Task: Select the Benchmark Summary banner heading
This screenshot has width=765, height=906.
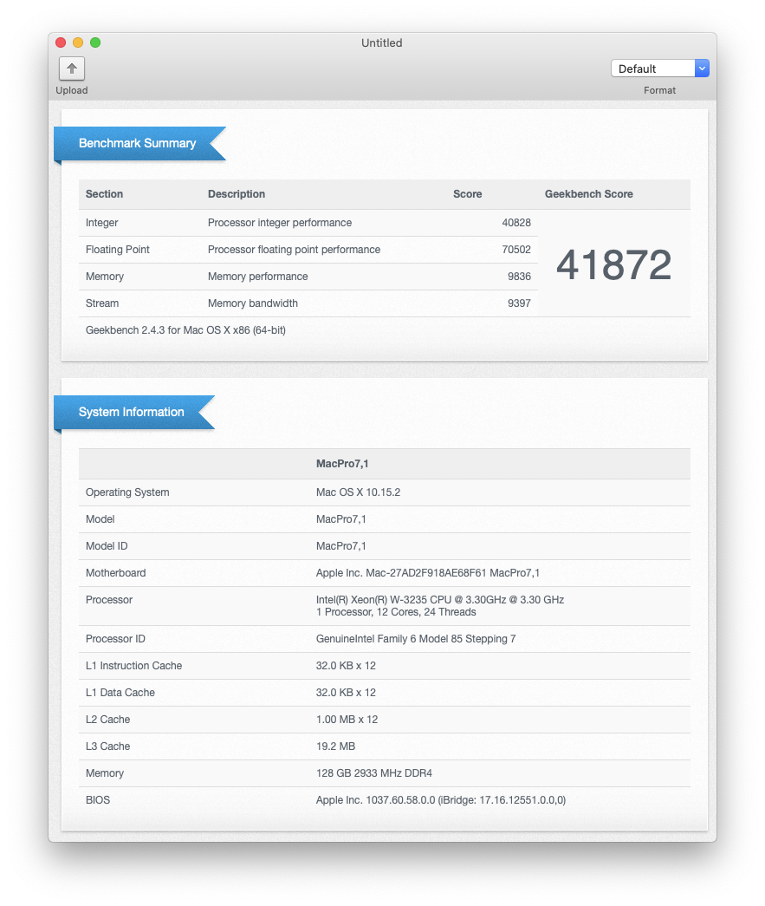Action: coord(137,143)
